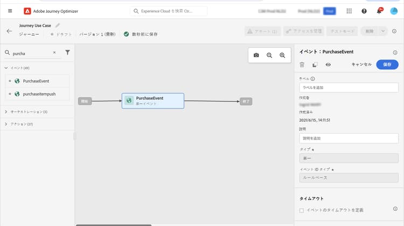The width and height of the screenshot is (404, 226).
Task: Click the blue Prod environment badge
Action: [330, 11]
